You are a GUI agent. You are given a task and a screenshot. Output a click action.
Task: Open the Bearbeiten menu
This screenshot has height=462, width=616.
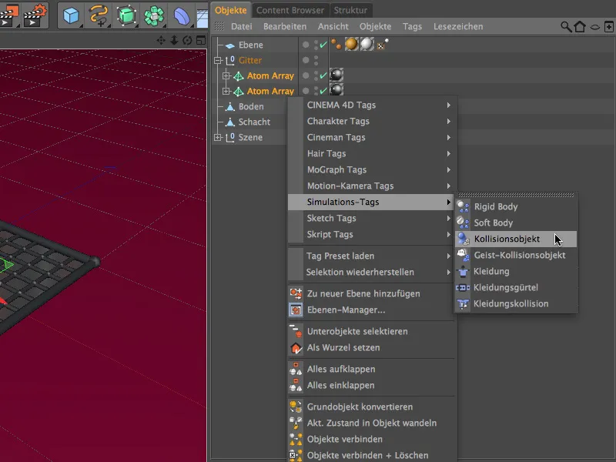point(285,26)
